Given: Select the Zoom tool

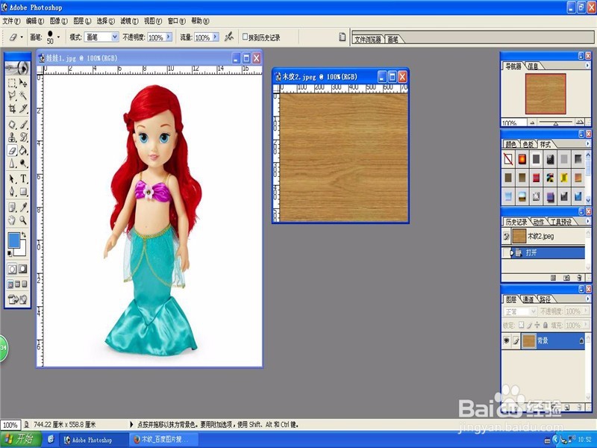Looking at the screenshot, I should pyautogui.click(x=23, y=220).
